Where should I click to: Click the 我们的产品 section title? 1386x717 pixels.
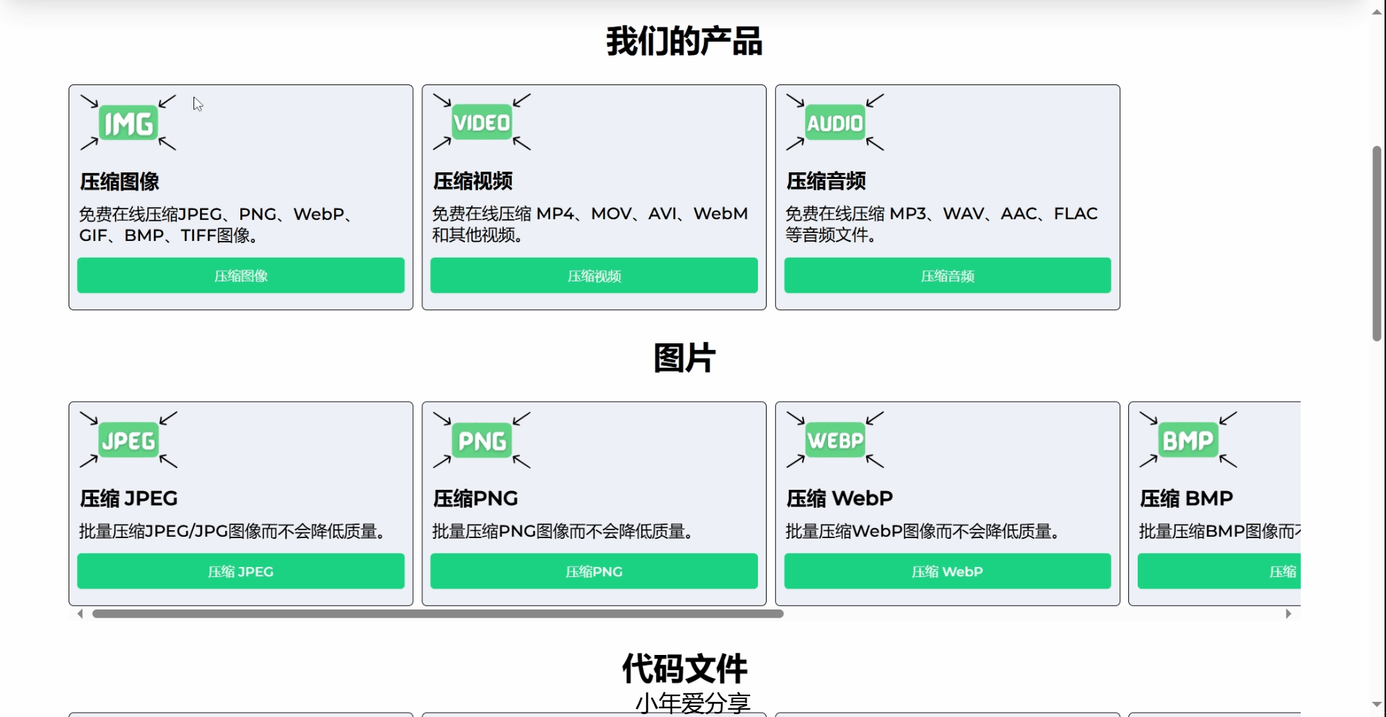coord(684,41)
